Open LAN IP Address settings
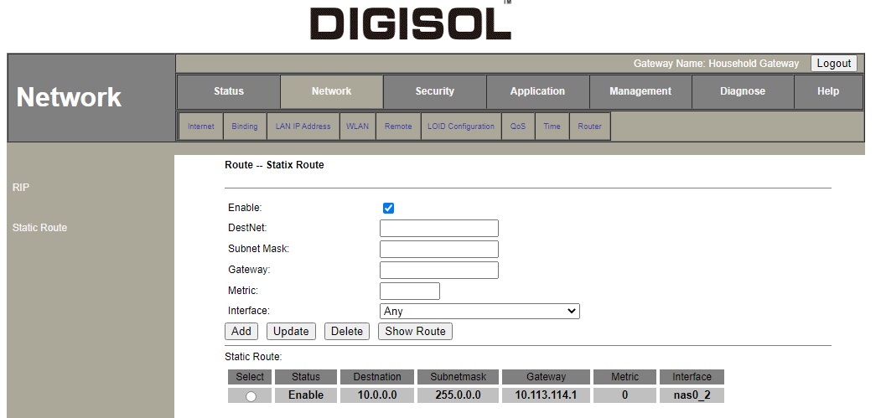 pos(303,126)
